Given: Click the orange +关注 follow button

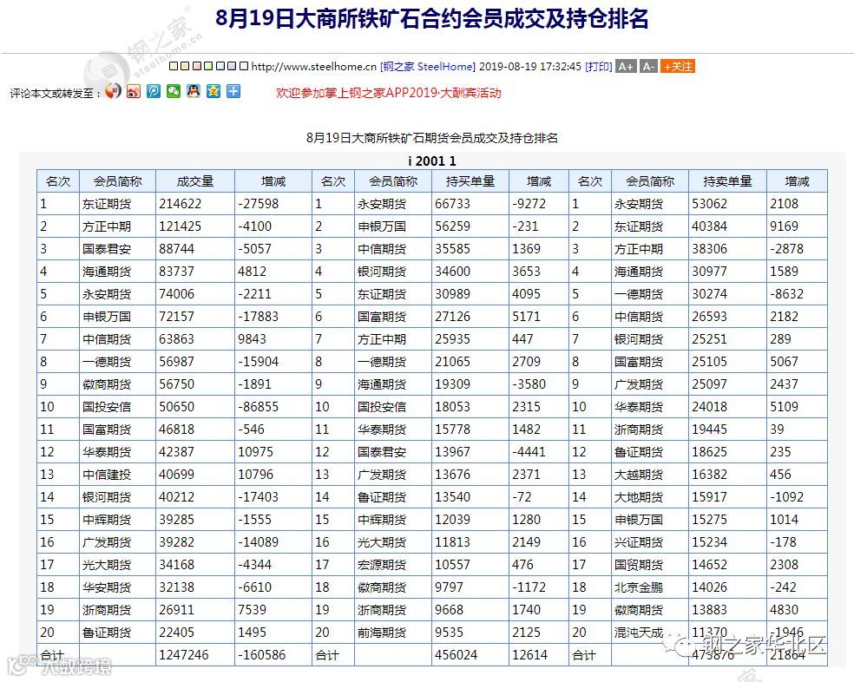Looking at the screenshot, I should tap(678, 67).
